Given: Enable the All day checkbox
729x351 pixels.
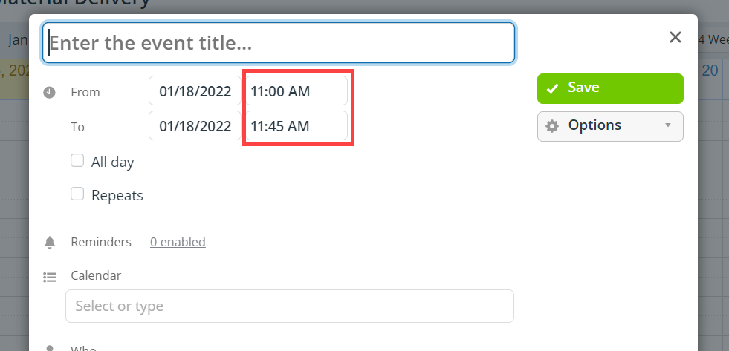Looking at the screenshot, I should point(77,160).
